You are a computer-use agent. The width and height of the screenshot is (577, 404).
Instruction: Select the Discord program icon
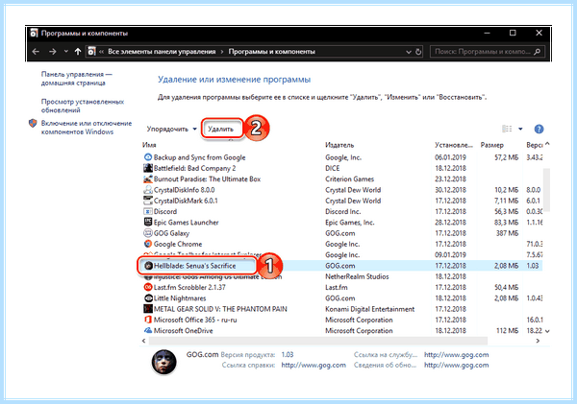148,211
